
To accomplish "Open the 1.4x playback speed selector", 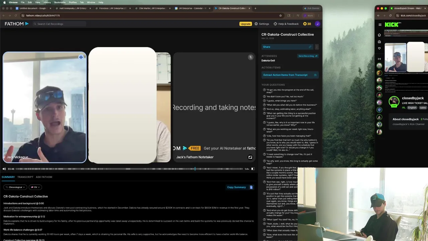I will pos(247,169).
